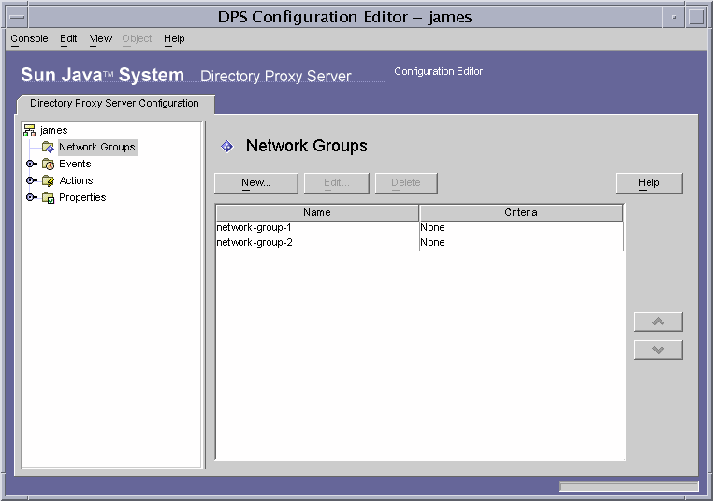Select the Directory Proxy Server Configuration tab
Image resolution: width=713 pixels, height=501 pixels.
click(x=114, y=104)
